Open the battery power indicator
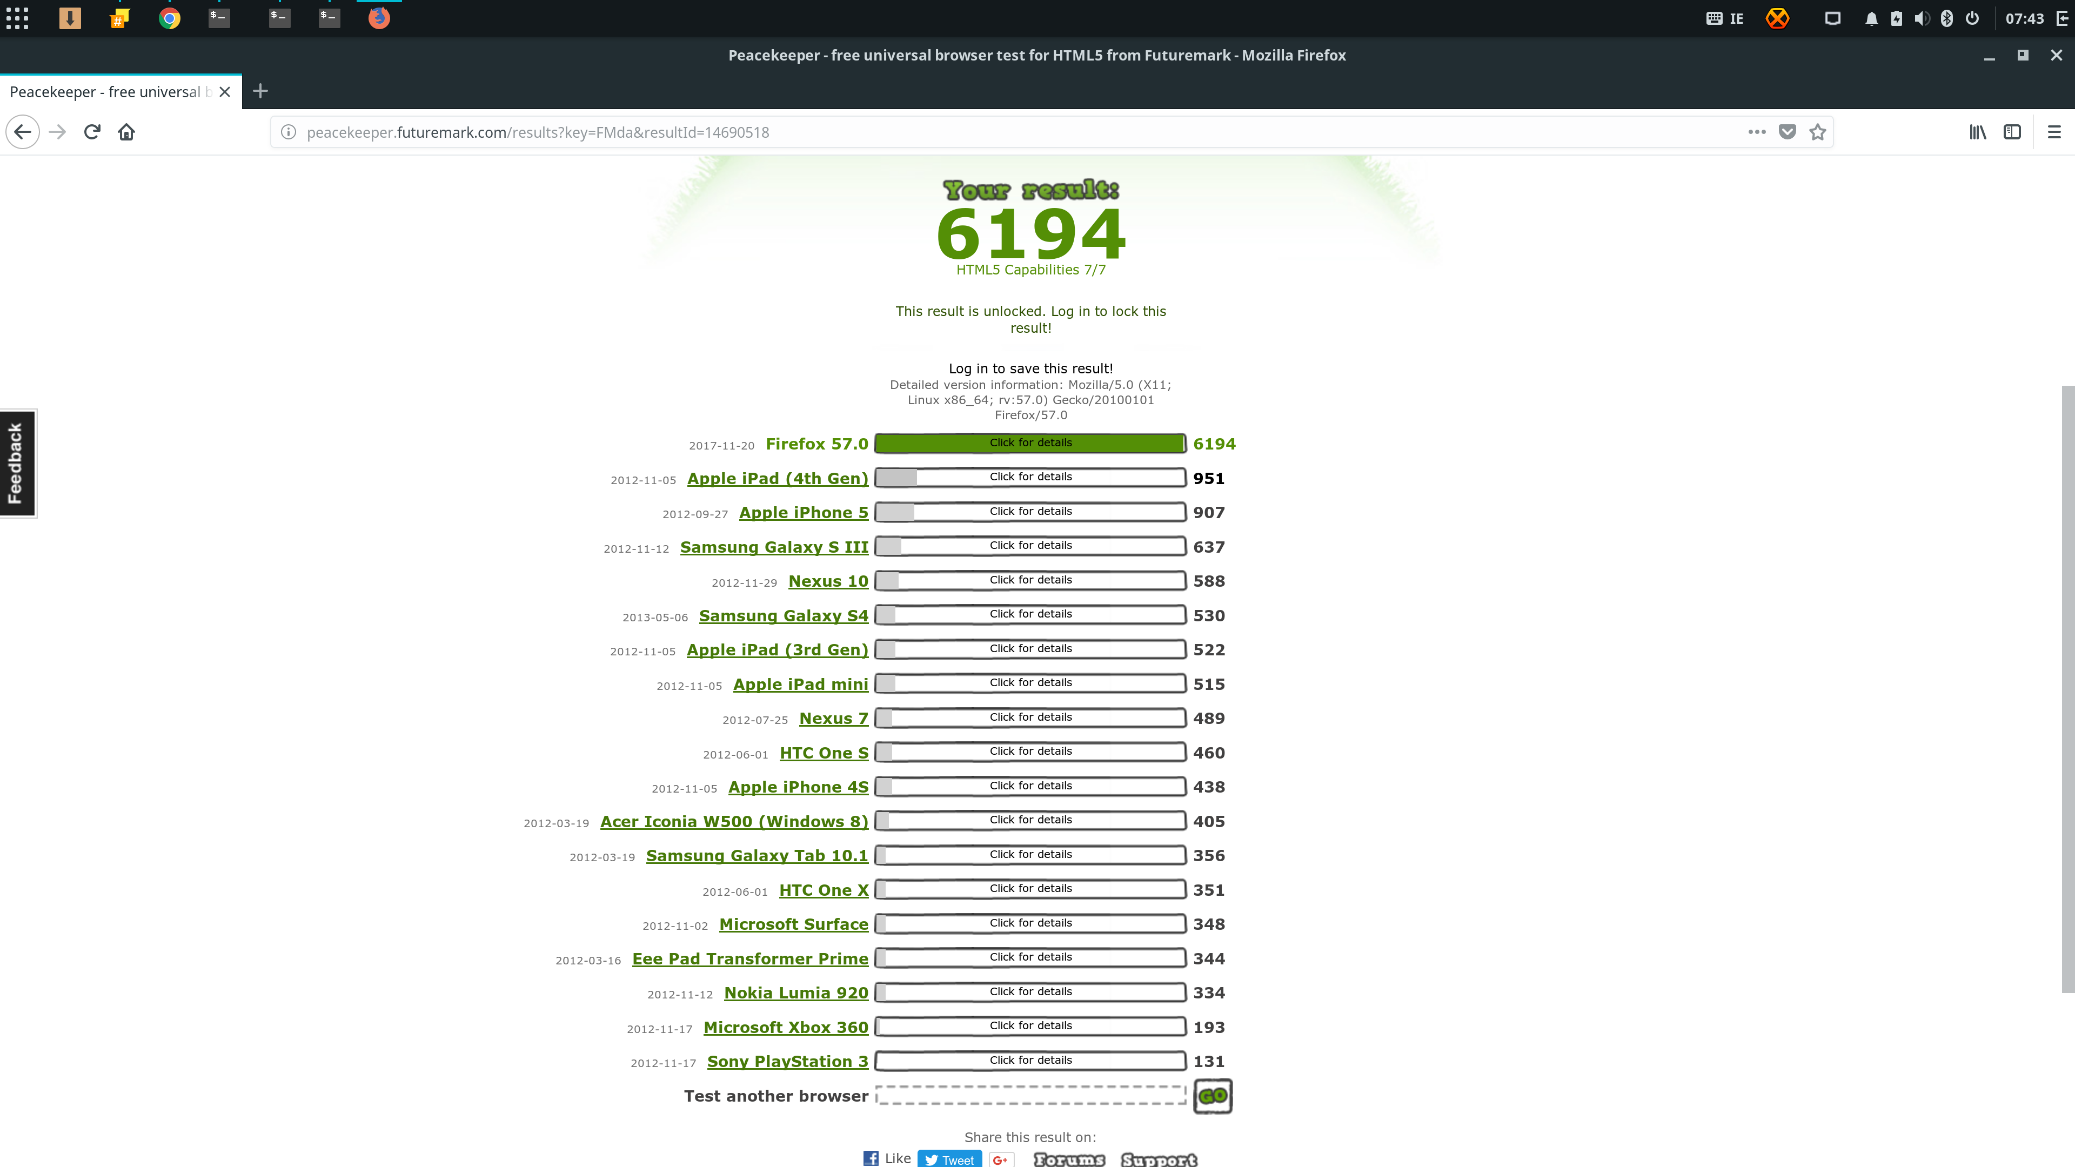 tap(1896, 18)
